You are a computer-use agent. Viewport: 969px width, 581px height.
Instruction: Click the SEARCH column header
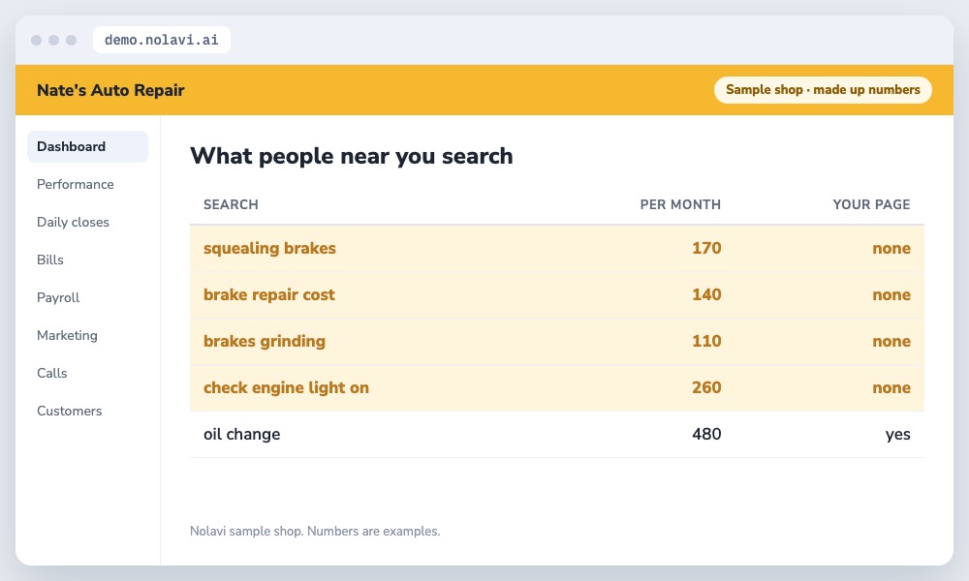(232, 204)
